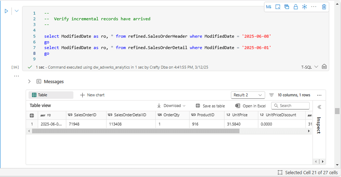Click the clear cell output icon
The image size is (341, 177).
coord(278,7)
